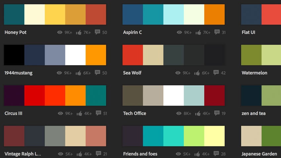Select the orange swatch in 1944mustang palette

pyautogui.click(x=96, y=55)
